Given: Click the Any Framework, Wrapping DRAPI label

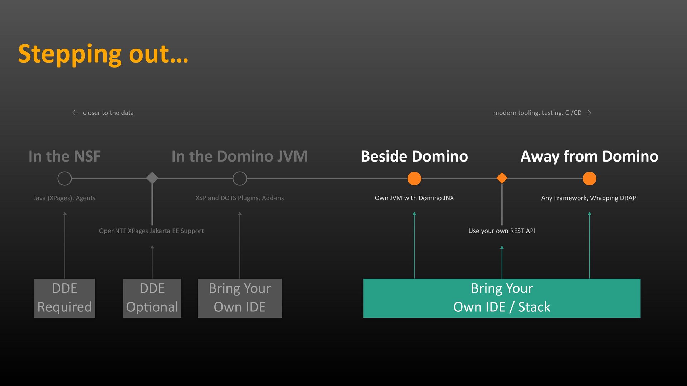Looking at the screenshot, I should 589,198.
